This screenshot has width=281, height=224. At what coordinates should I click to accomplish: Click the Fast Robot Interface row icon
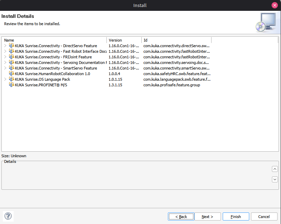tap(12, 51)
